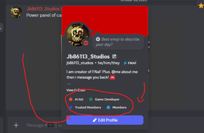Image resolution: width=204 pixels, height=133 pixels.
Task: Click the Jb86113_Studios username in chat
Action: pos(43,9)
